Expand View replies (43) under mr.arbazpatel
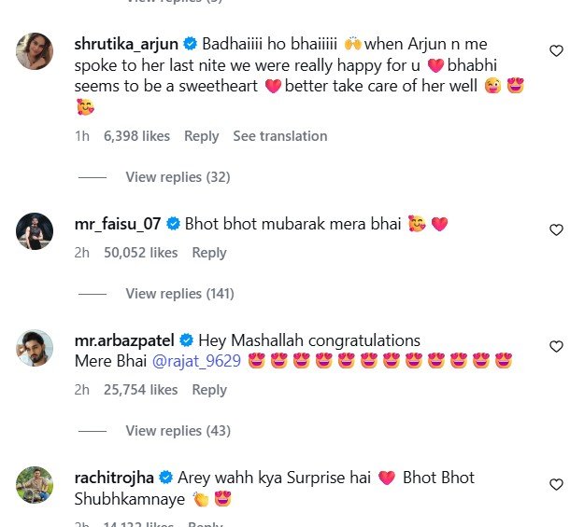The image size is (570, 527). [x=178, y=431]
